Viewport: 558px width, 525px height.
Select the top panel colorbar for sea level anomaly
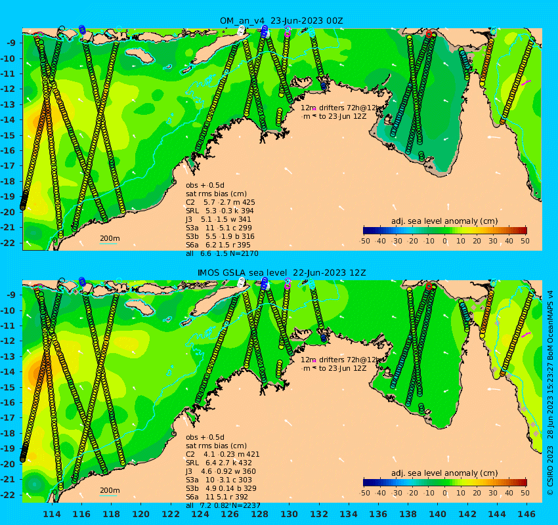pyautogui.click(x=445, y=230)
